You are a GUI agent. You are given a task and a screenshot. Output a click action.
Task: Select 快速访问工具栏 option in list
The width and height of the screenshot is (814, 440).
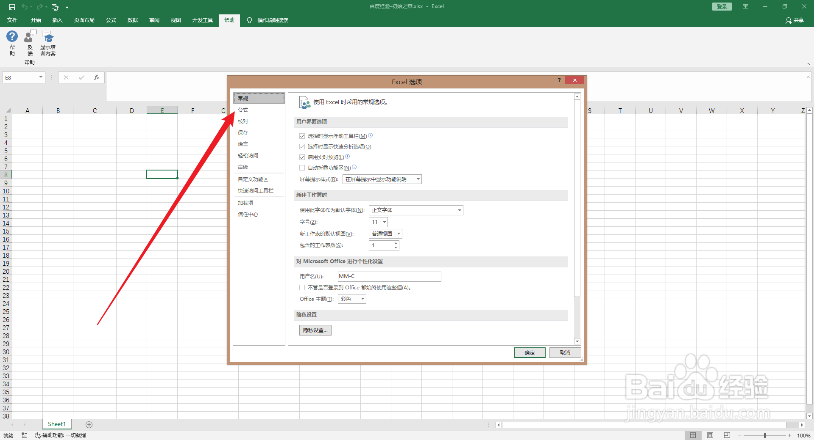click(x=259, y=191)
